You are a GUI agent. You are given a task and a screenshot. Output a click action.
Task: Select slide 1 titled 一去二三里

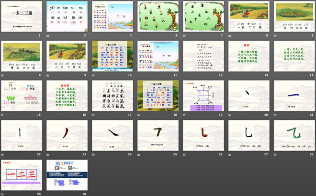(x=22, y=17)
